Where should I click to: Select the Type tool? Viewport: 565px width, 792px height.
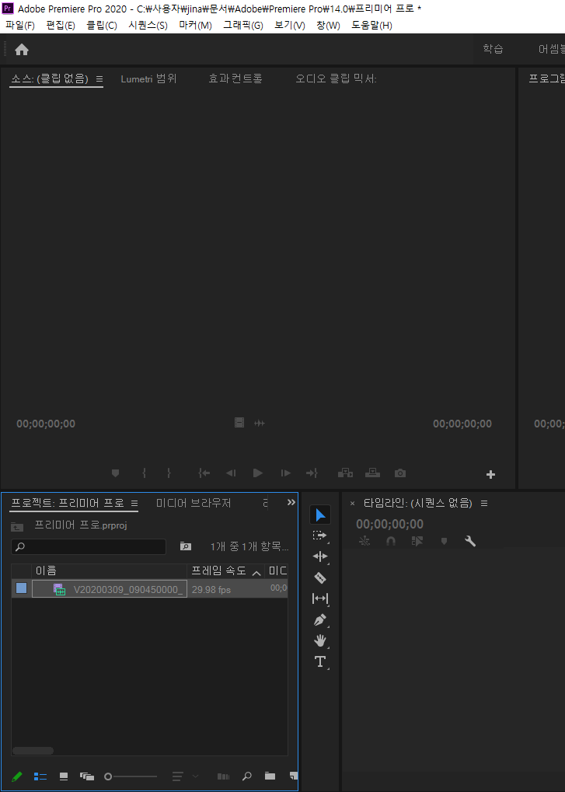pyautogui.click(x=320, y=661)
